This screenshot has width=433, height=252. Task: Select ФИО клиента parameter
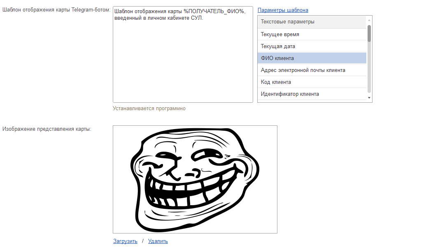[x=312, y=58]
